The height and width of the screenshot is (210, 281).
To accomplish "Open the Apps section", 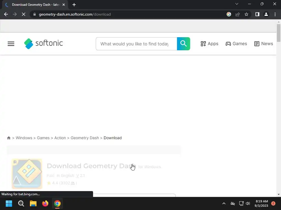I will point(209,44).
